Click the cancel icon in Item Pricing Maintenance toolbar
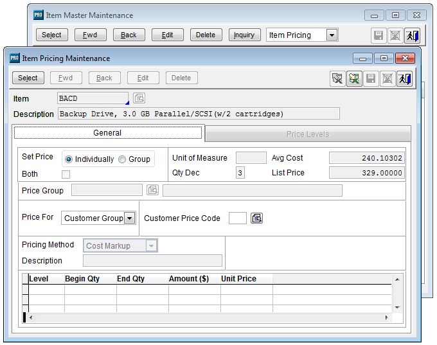 [x=388, y=78]
